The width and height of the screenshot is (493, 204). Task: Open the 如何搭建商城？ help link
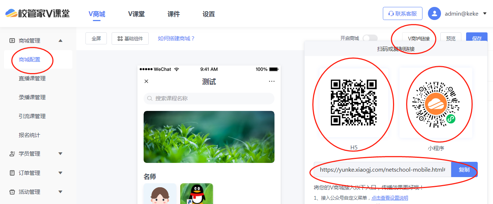click(x=176, y=39)
